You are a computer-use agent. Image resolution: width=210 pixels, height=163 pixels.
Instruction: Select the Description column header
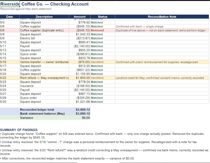click(x=44, y=17)
